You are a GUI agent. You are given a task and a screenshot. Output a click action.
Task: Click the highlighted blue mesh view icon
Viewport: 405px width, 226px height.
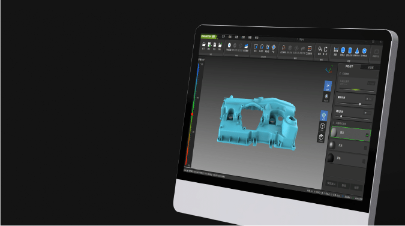(324, 116)
